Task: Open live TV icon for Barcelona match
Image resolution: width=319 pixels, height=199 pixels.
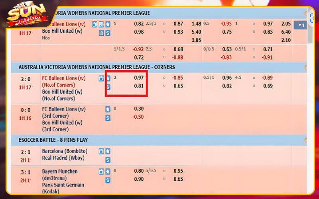Action: pyautogui.click(x=101, y=152)
